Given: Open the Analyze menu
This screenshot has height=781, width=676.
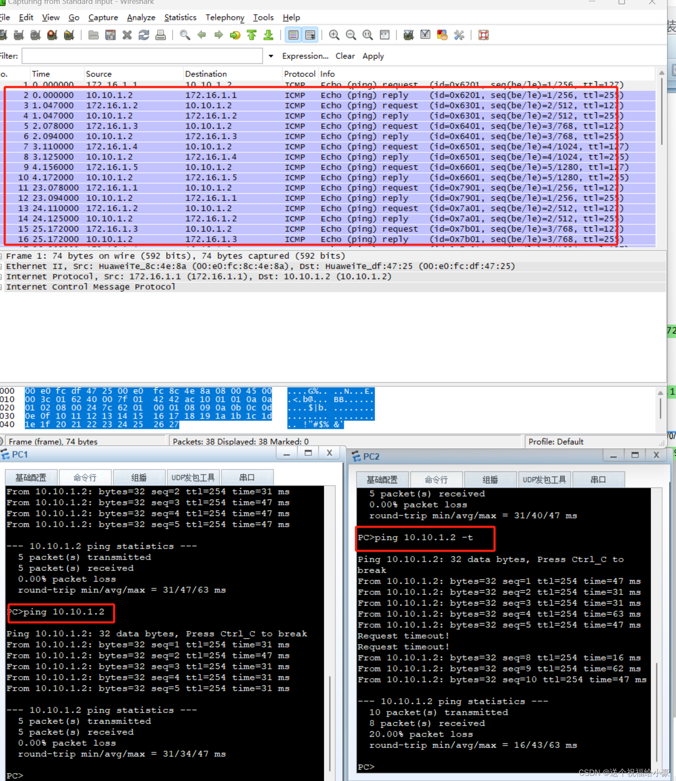Looking at the screenshot, I should (141, 18).
